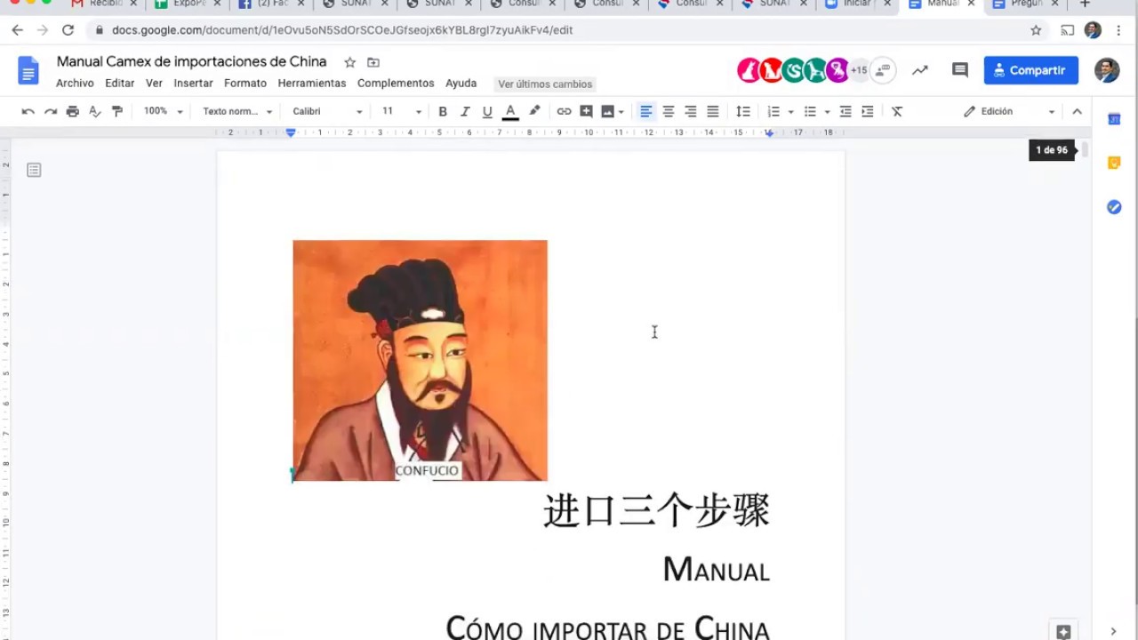Open the 100% zoom dropdown
Screen dimensions: 1138x640
163,111
